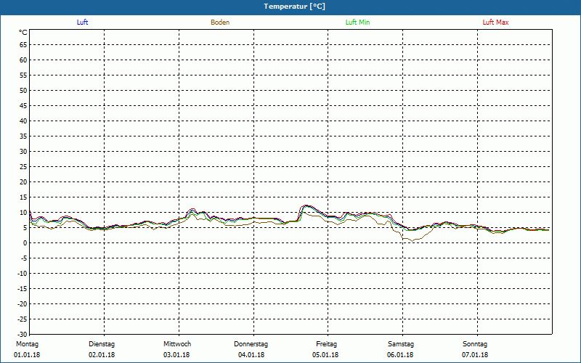Click the Mittwoch day label
This screenshot has height=363, width=581.
click(x=177, y=344)
